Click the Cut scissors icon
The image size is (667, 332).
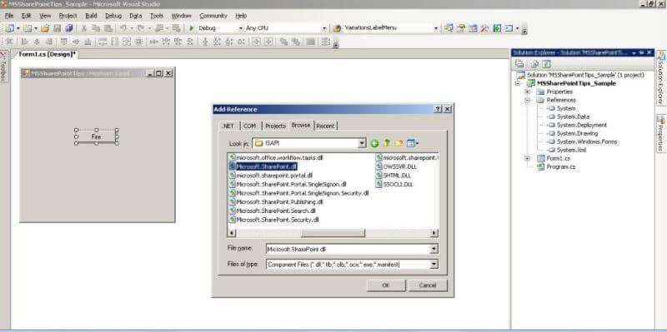(84, 28)
